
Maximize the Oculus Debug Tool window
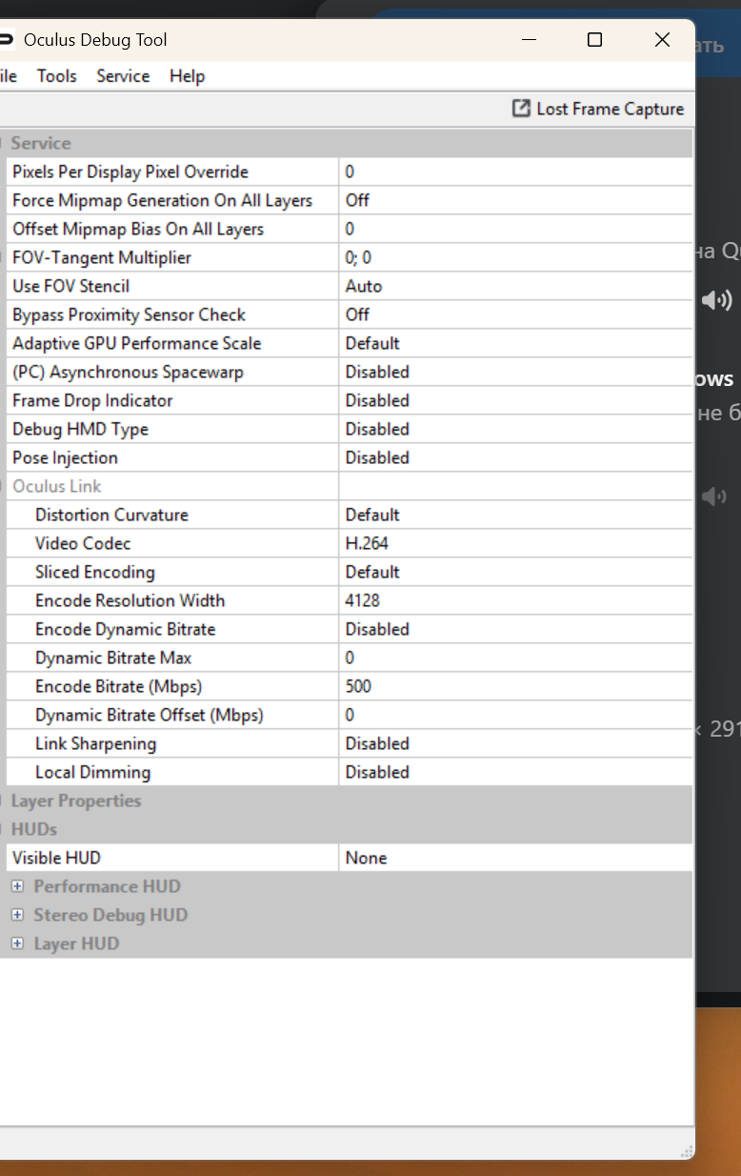click(595, 40)
